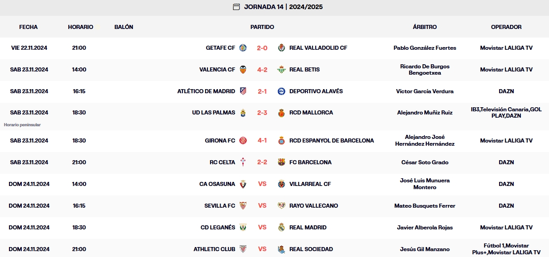Click the Real Madrid crest icon

point(281,228)
